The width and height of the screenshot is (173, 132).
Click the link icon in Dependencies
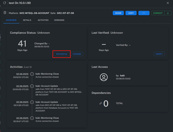point(101,103)
